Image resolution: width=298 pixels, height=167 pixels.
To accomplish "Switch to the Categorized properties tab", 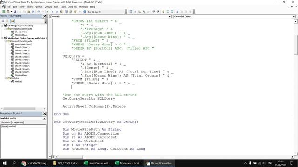I will tap(18, 122).
